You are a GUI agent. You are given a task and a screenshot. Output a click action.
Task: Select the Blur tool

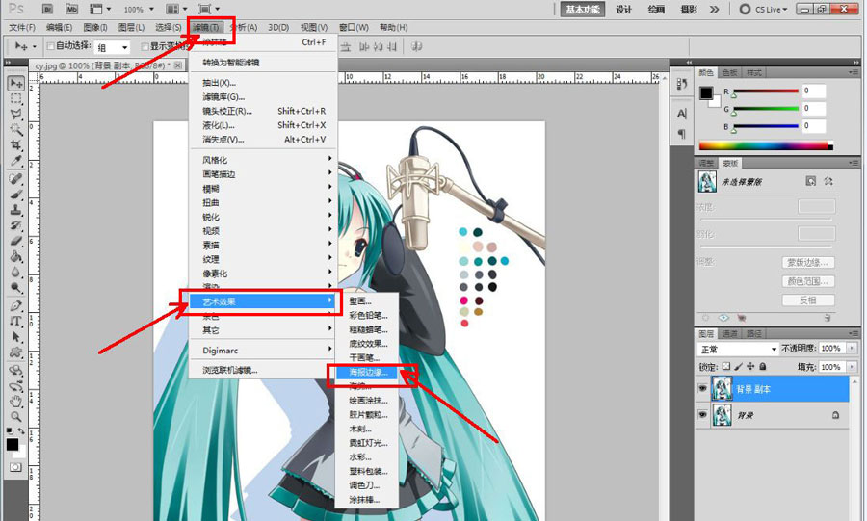(16, 272)
